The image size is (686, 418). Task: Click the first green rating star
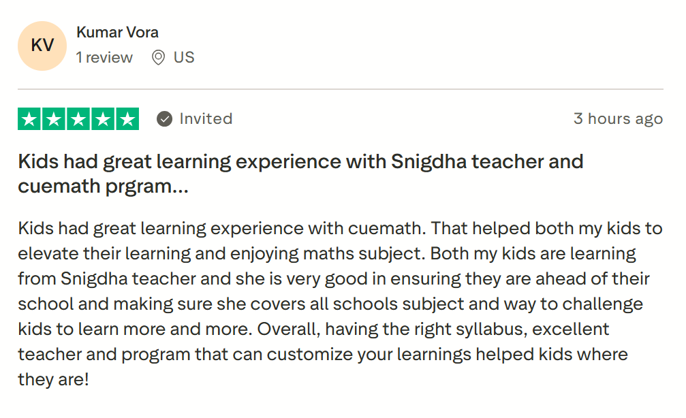[29, 119]
